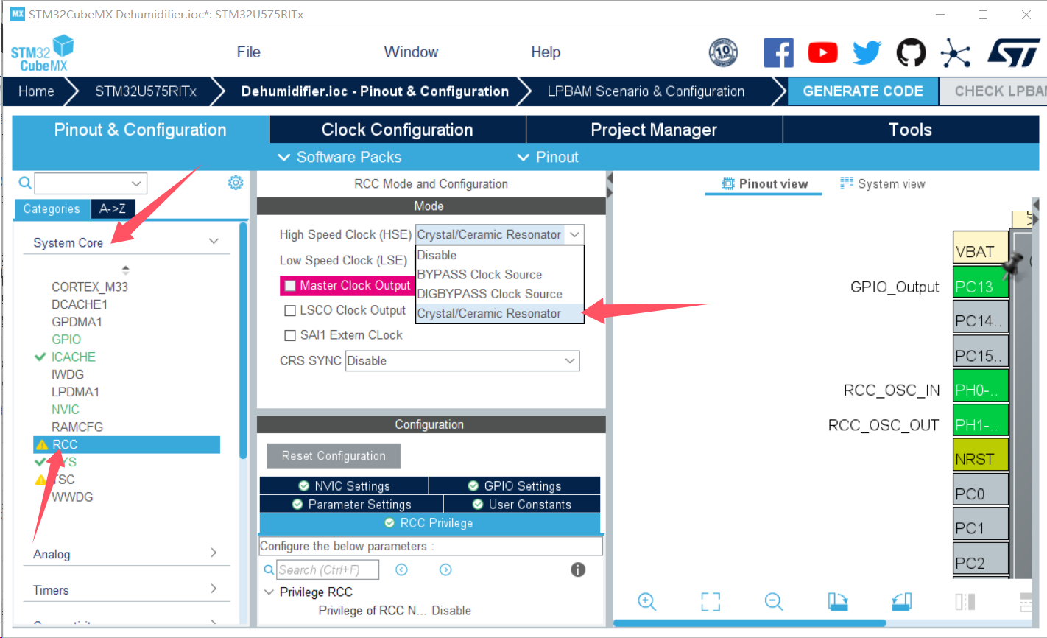Select NVIC in the System Core list
1047x638 pixels.
click(x=66, y=410)
